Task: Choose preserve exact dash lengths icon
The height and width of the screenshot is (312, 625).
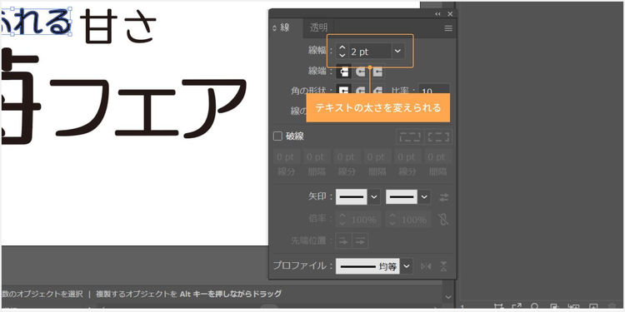Action: [410, 137]
